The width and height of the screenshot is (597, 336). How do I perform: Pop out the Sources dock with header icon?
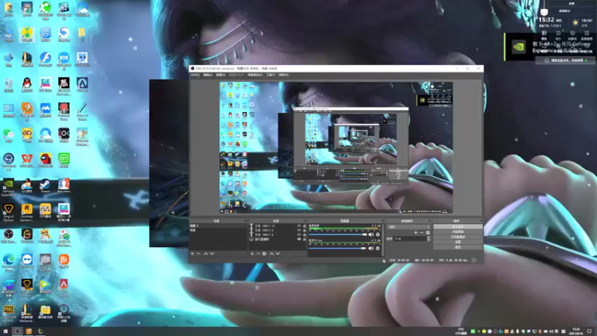coord(304,221)
